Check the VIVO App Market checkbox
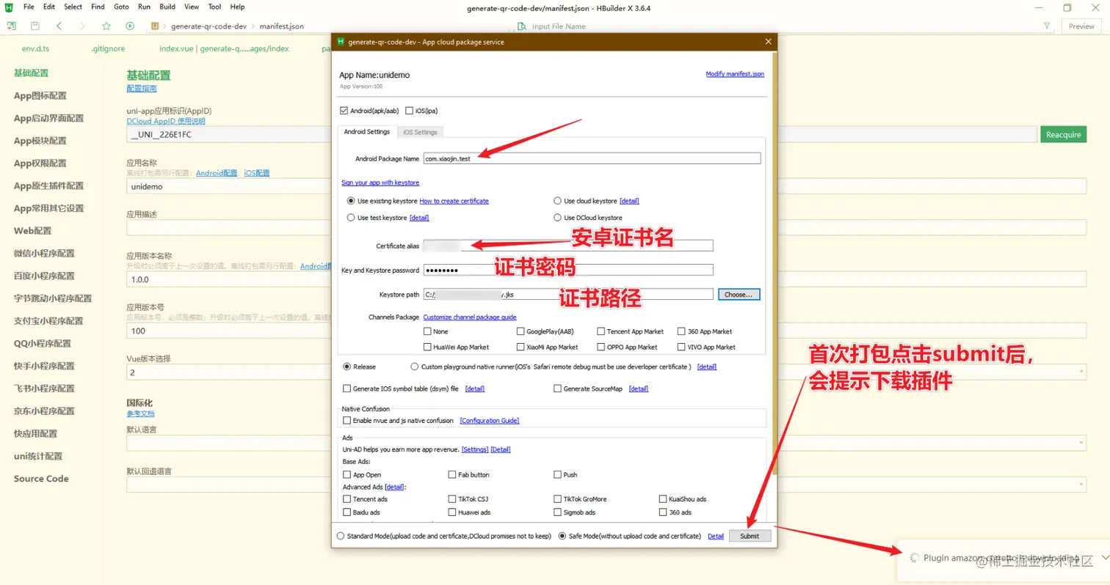The height and width of the screenshot is (585, 1110). point(682,347)
